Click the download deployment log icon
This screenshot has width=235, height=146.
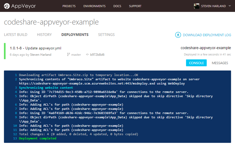point(178,35)
